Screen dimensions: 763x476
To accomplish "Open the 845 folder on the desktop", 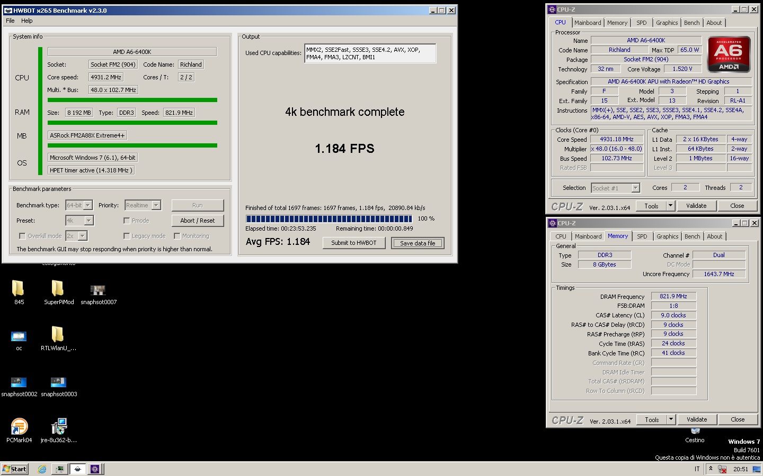I will tap(19, 288).
